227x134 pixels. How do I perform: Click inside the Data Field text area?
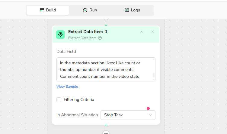click(x=103, y=69)
